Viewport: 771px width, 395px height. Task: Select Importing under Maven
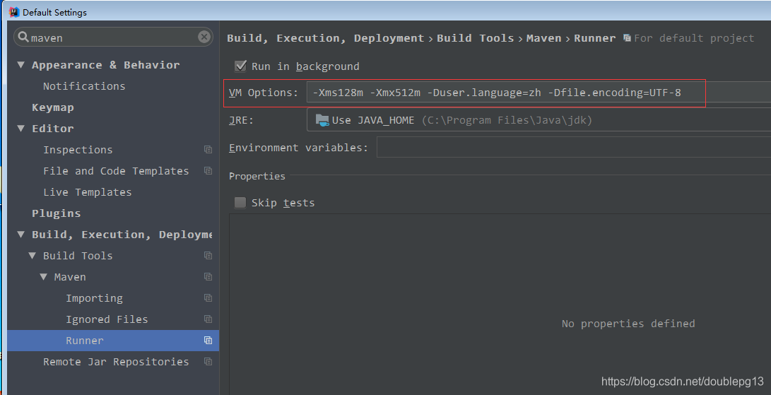pyautogui.click(x=95, y=298)
